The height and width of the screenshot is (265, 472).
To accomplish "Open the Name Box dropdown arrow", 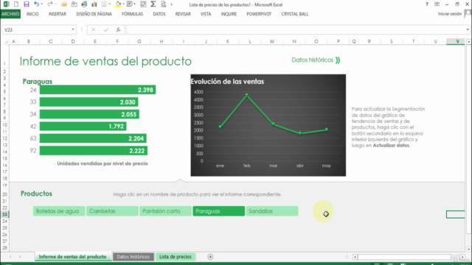I will click(73, 29).
